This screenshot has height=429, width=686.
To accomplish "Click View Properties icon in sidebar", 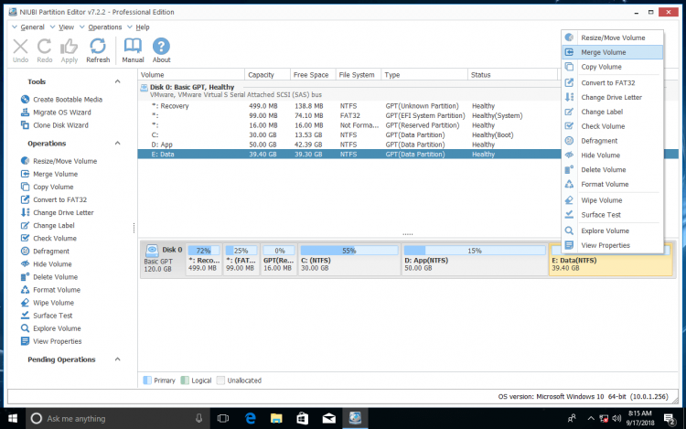I will [x=25, y=341].
